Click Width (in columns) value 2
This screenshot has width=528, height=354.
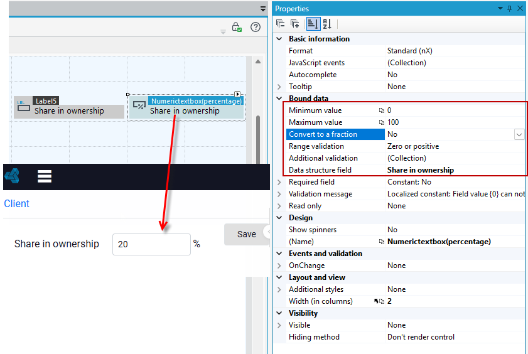[389, 301]
